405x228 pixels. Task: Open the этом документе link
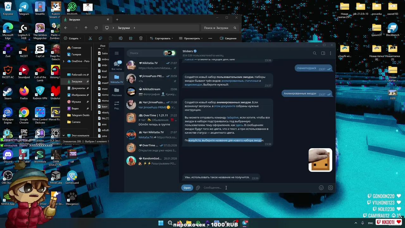pos(224,106)
